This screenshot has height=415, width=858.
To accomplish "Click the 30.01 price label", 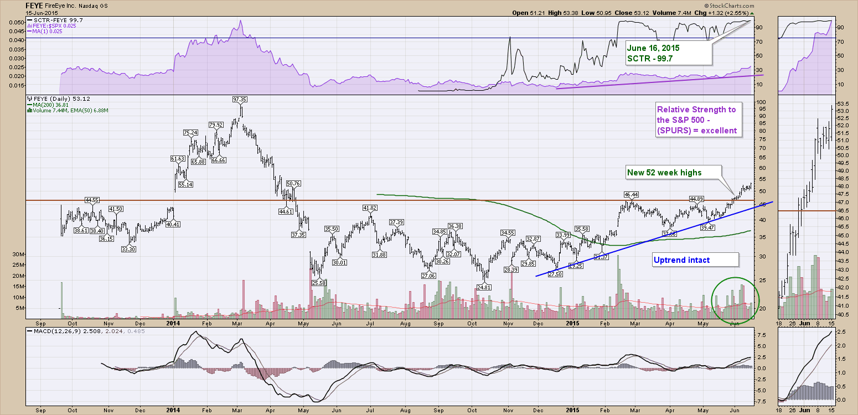I will pyautogui.click(x=339, y=262).
